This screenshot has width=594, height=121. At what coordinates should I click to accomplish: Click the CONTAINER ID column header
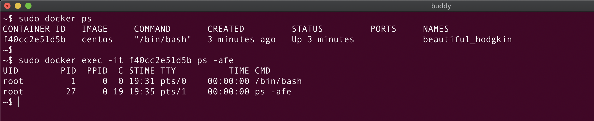[x=34, y=29]
